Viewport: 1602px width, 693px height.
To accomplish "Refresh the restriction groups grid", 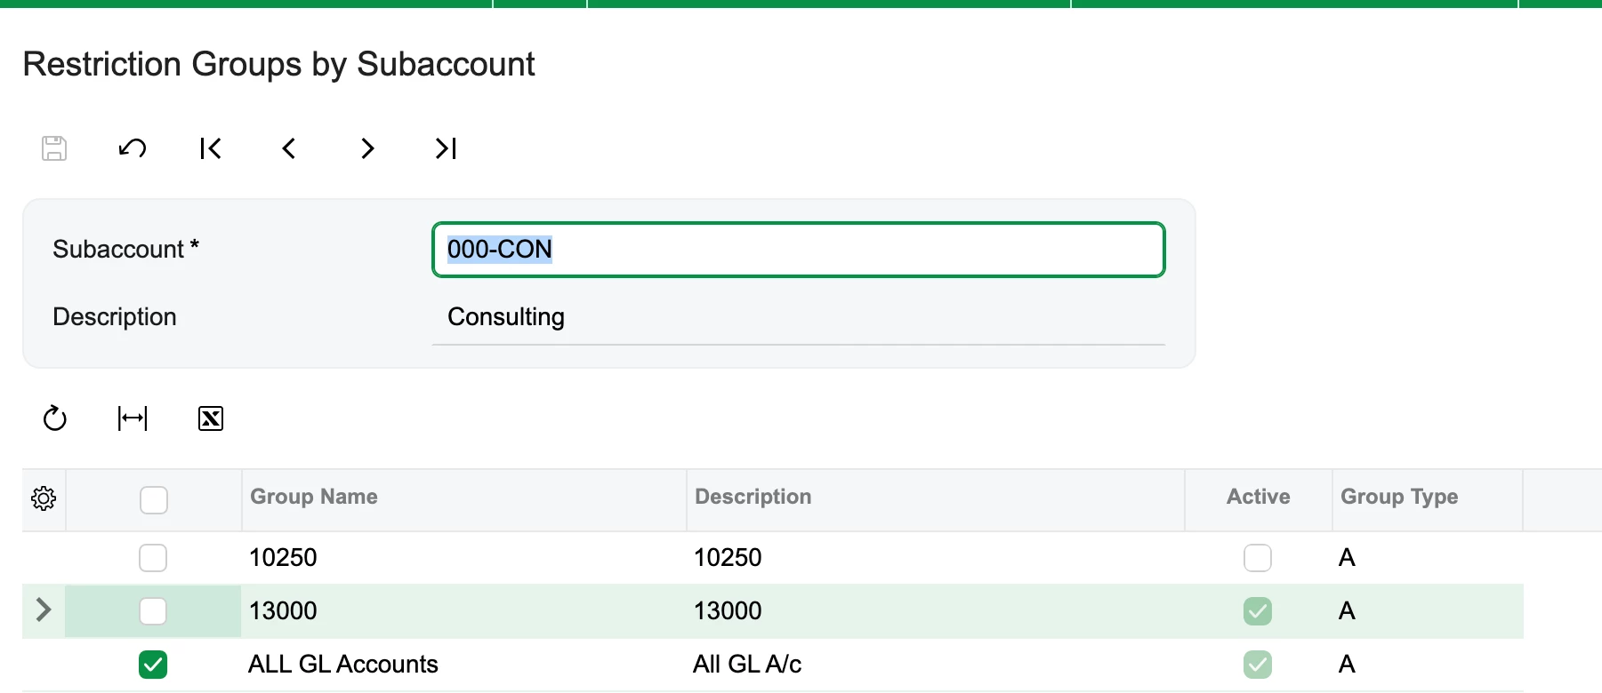I will click(x=55, y=418).
